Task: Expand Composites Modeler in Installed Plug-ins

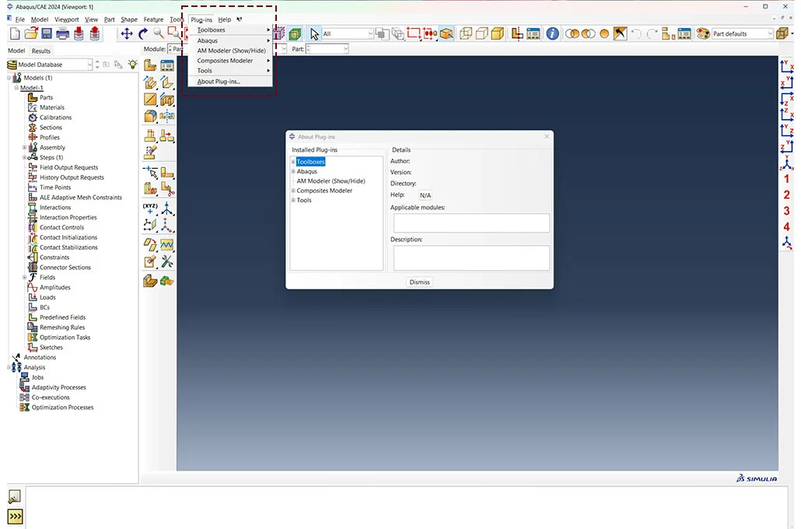Action: point(293,191)
